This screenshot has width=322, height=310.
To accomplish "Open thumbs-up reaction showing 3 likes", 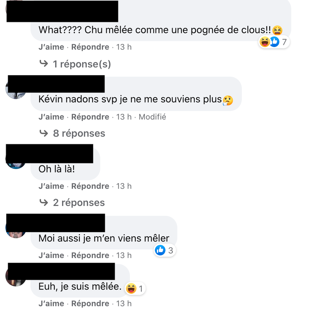I will click(x=160, y=250).
